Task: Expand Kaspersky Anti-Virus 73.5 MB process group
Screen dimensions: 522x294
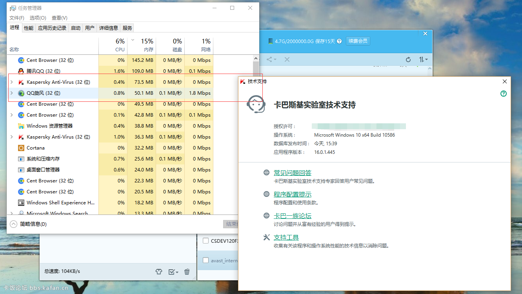Action: pyautogui.click(x=11, y=82)
